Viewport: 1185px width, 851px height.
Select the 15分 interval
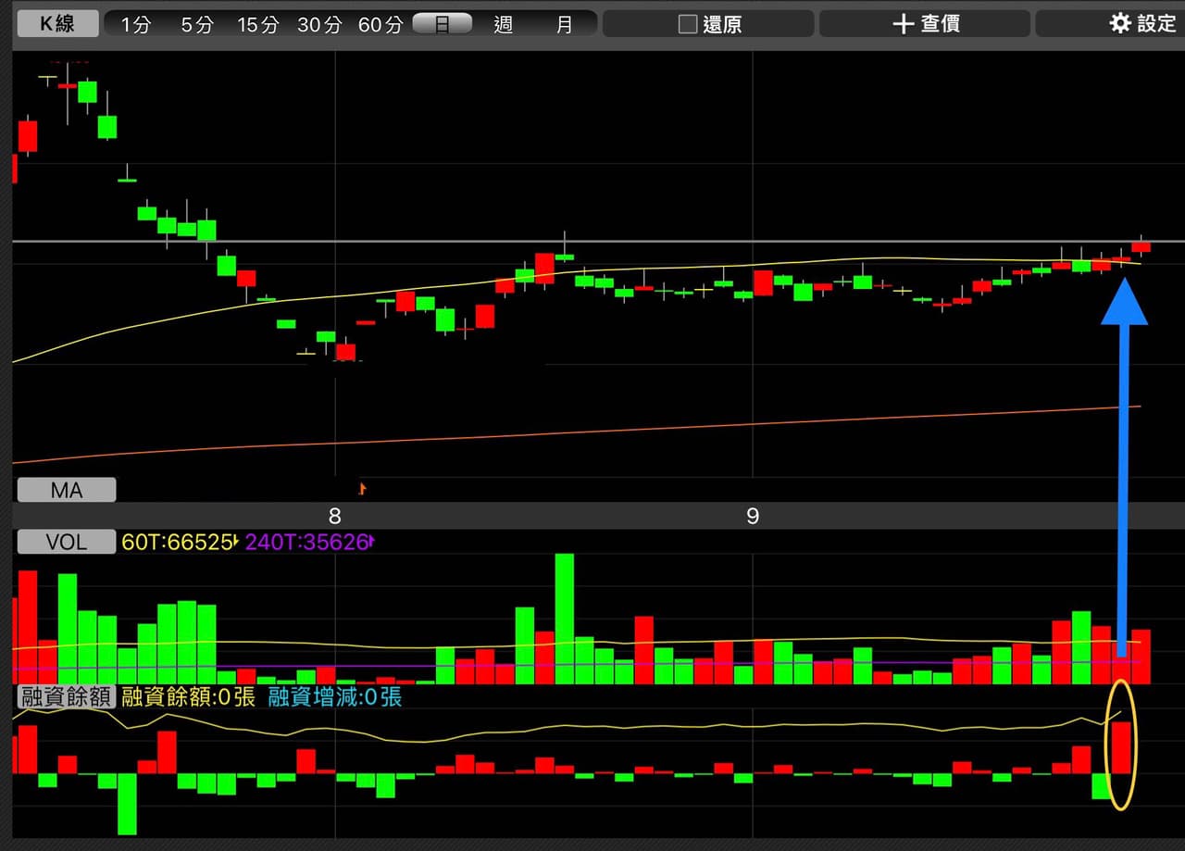point(258,25)
